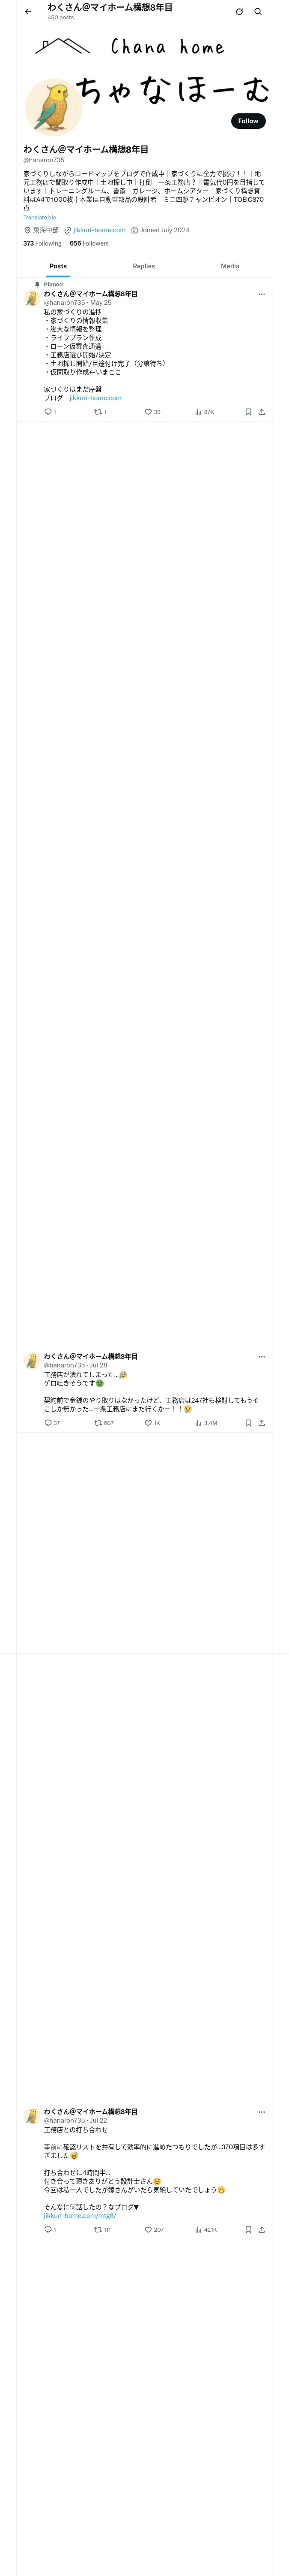The width and height of the screenshot is (289, 2576).
Task: Bookmark the Jul 28 post
Action: click(248, 1423)
